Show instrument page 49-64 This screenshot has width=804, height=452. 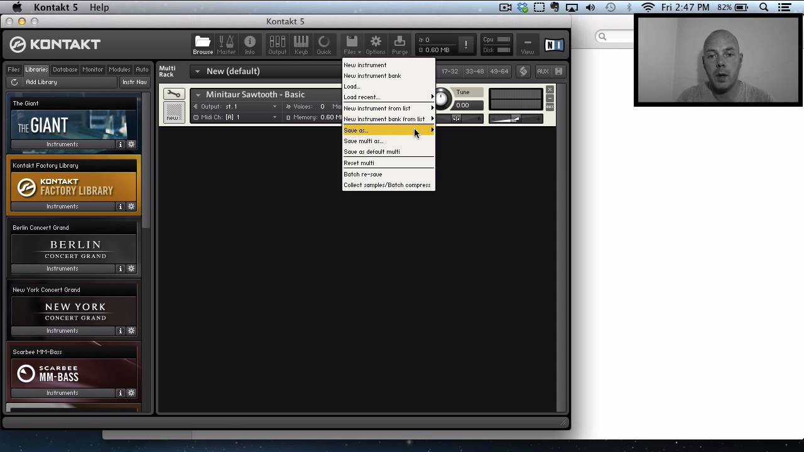coord(499,72)
